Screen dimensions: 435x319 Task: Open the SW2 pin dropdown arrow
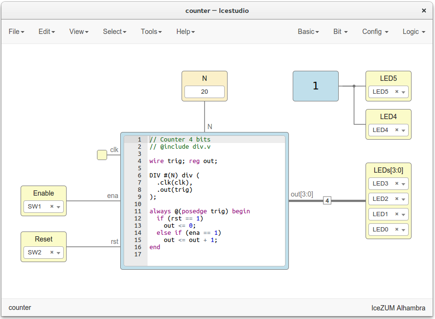(x=58, y=253)
